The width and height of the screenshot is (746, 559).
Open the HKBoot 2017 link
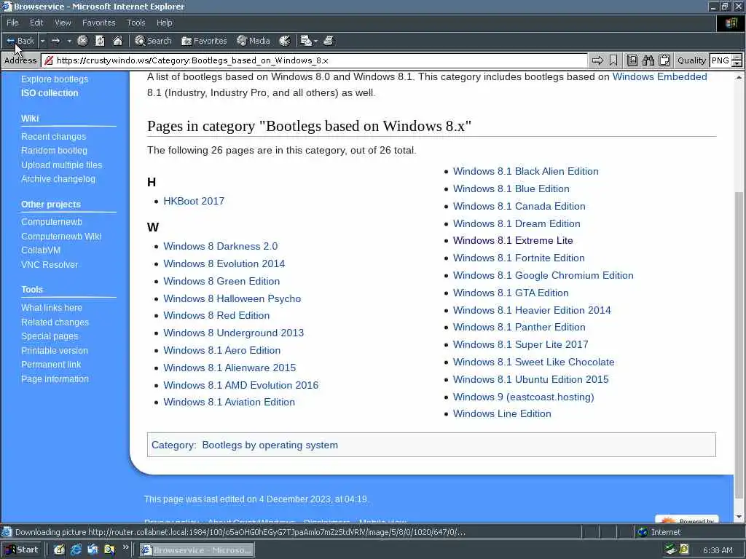[x=194, y=201]
